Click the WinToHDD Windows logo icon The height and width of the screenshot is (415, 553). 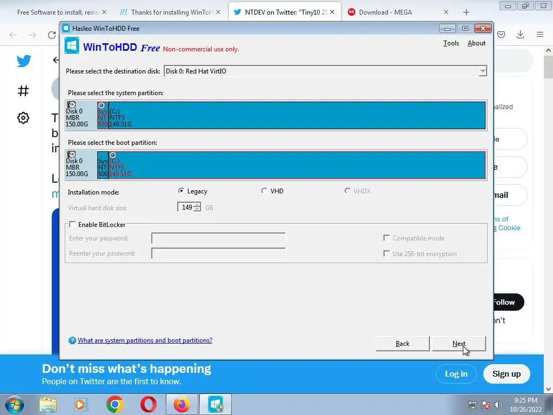[72, 46]
